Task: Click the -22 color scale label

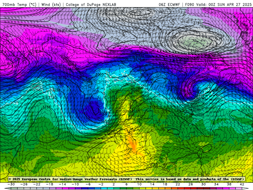Action: click(37, 184)
